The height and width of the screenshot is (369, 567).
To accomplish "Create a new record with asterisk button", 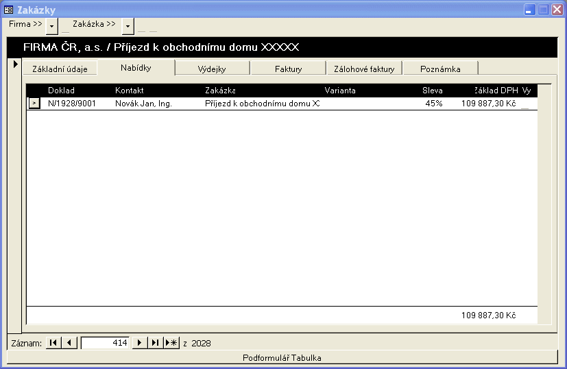I will (x=171, y=343).
